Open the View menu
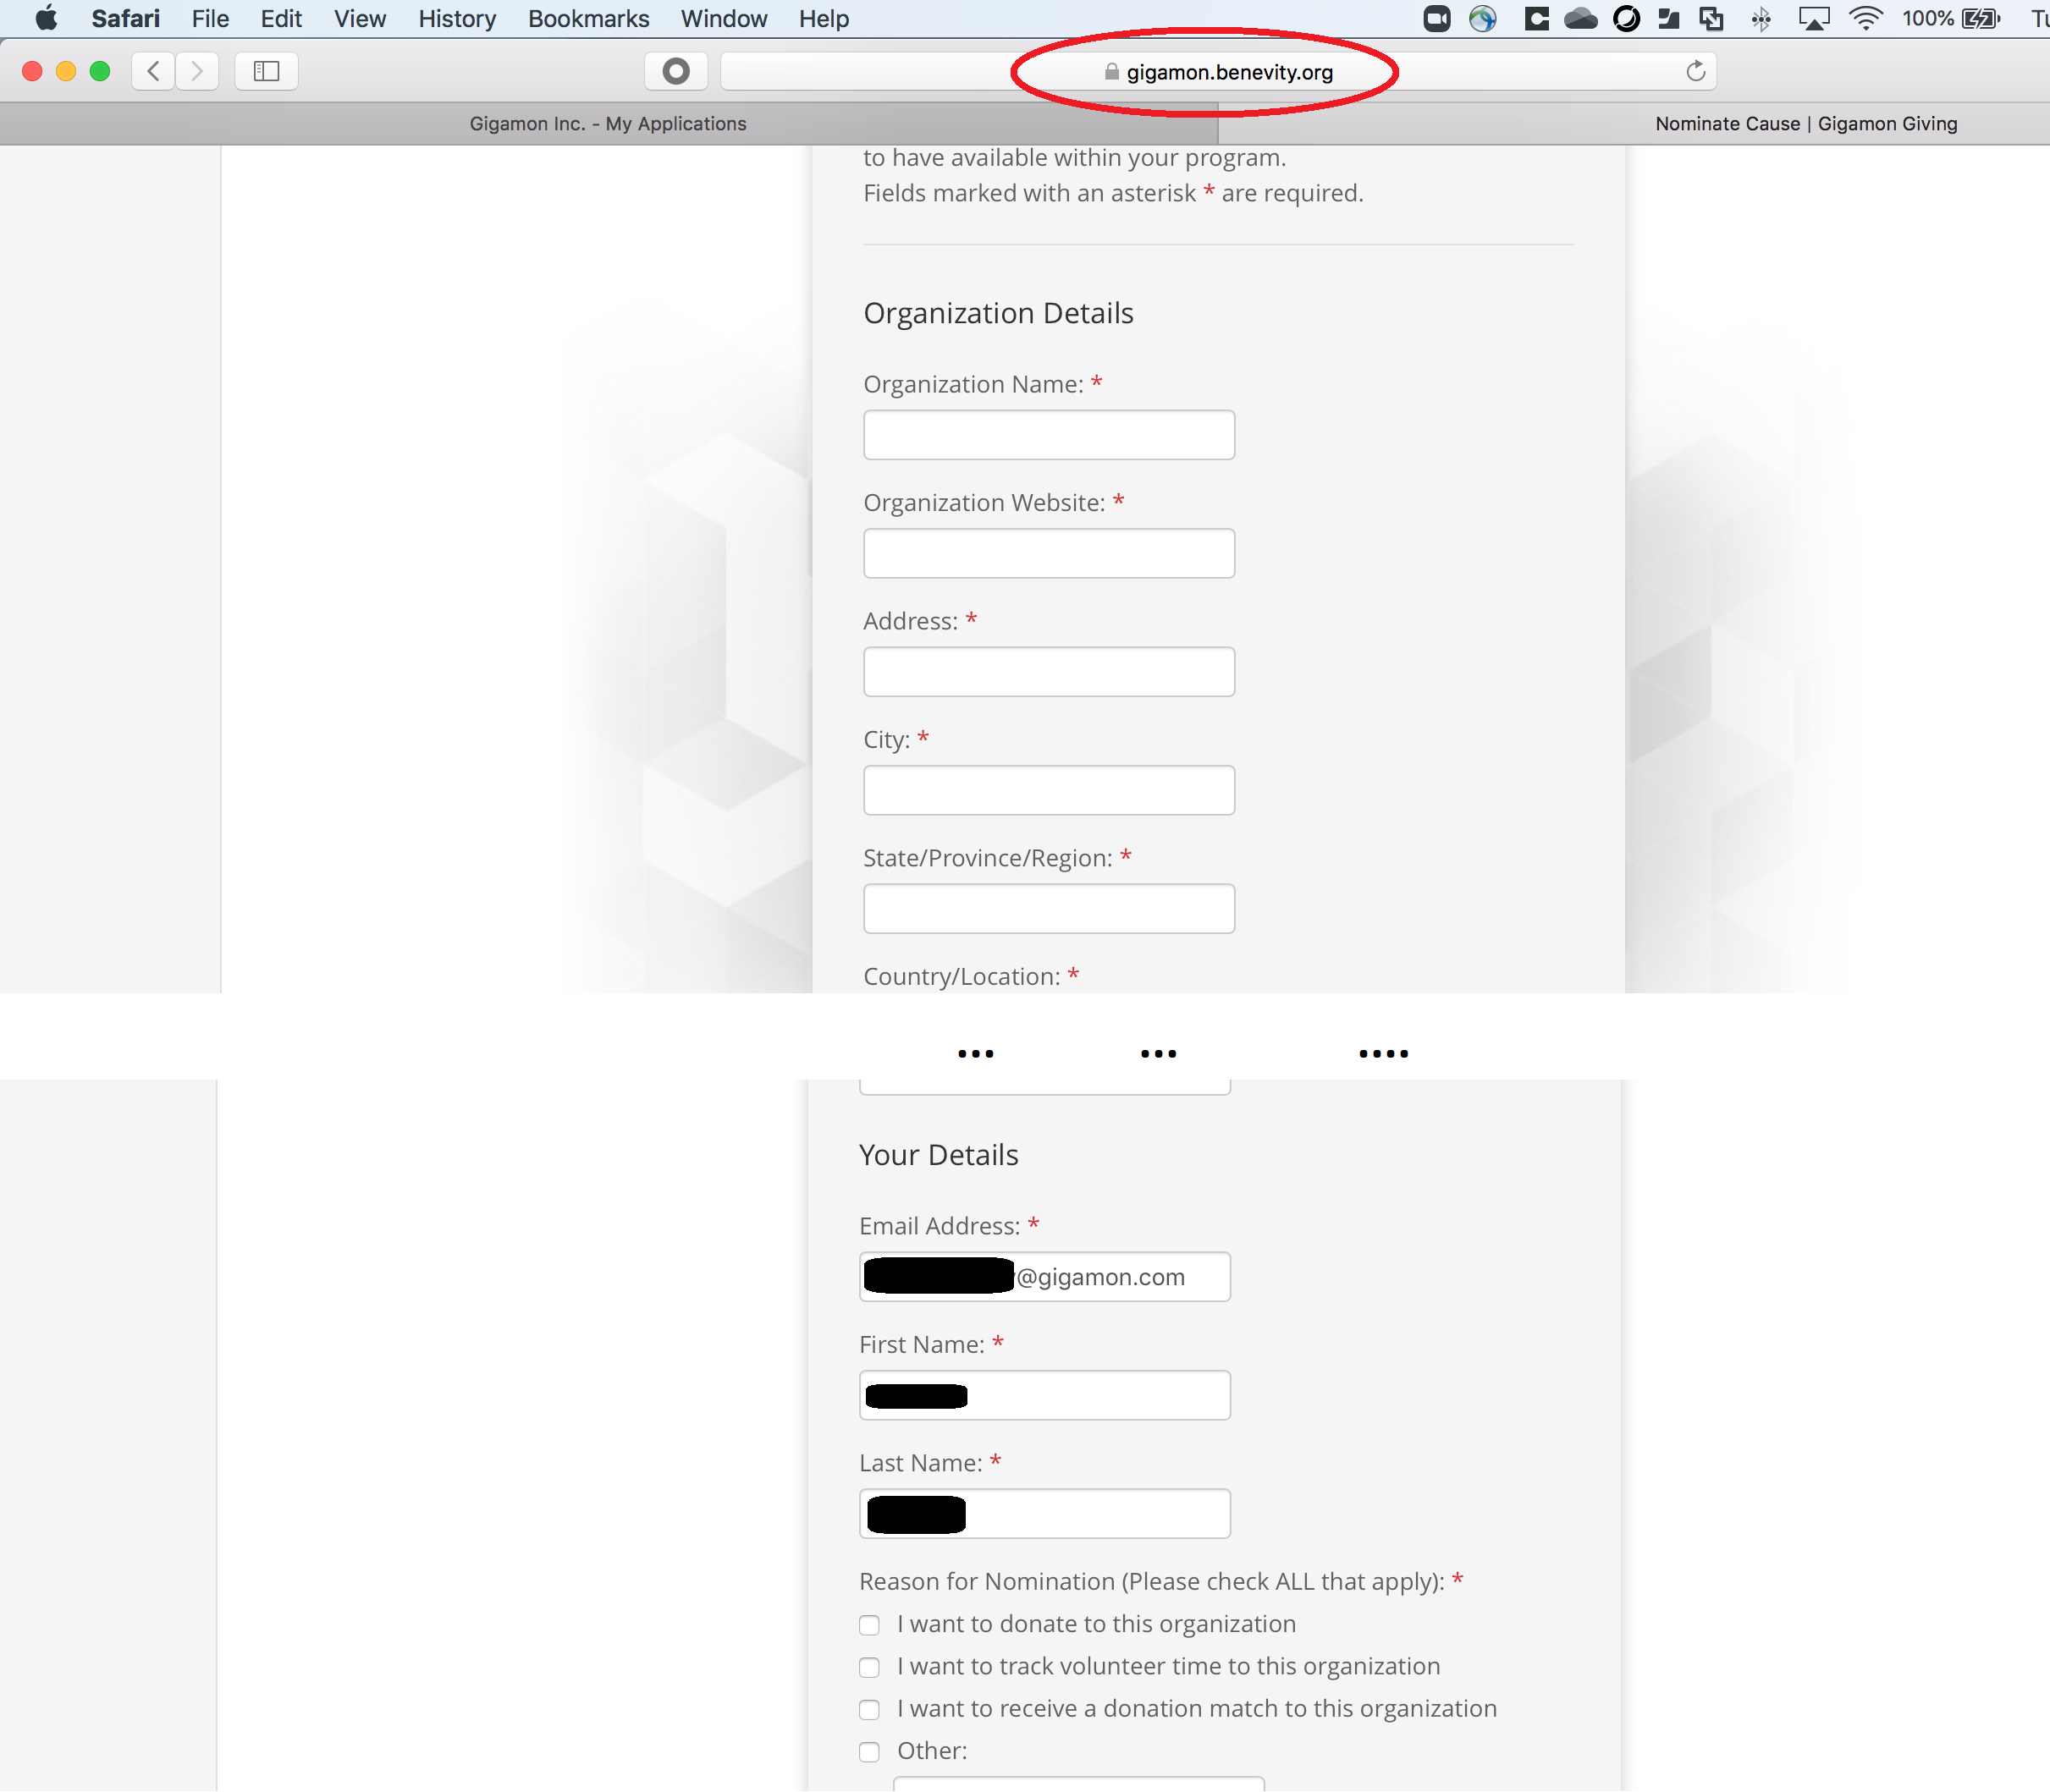The height and width of the screenshot is (1792, 2050). 361,18
